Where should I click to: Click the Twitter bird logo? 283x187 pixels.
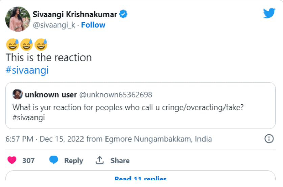pyautogui.click(x=269, y=13)
